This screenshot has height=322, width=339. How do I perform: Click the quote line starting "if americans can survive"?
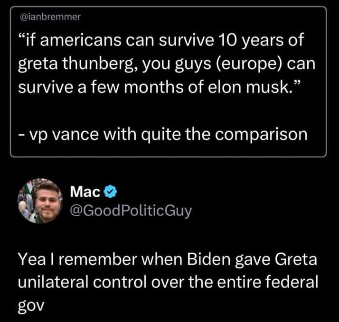[x=161, y=40]
